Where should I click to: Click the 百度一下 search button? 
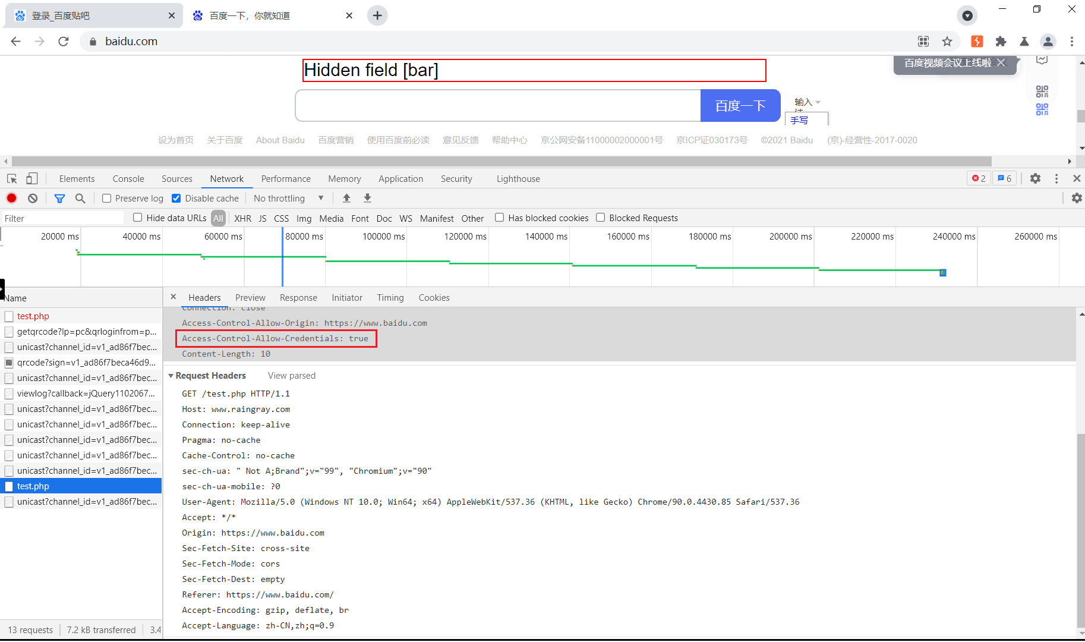(740, 105)
